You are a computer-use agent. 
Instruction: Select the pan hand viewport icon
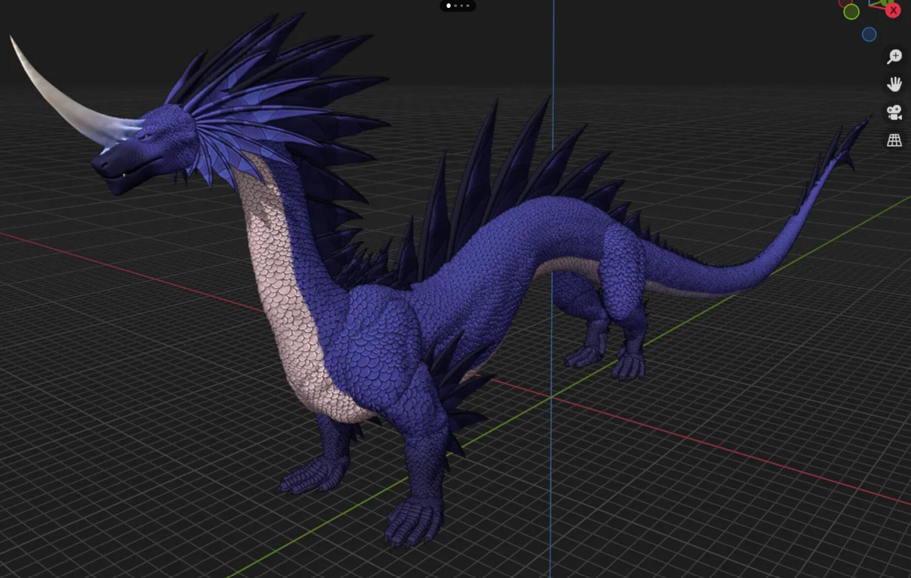pos(894,84)
